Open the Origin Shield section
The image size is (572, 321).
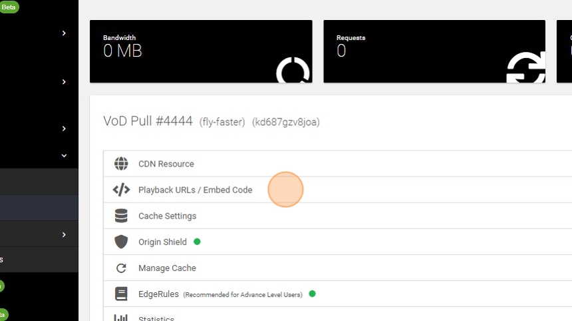click(x=337, y=242)
